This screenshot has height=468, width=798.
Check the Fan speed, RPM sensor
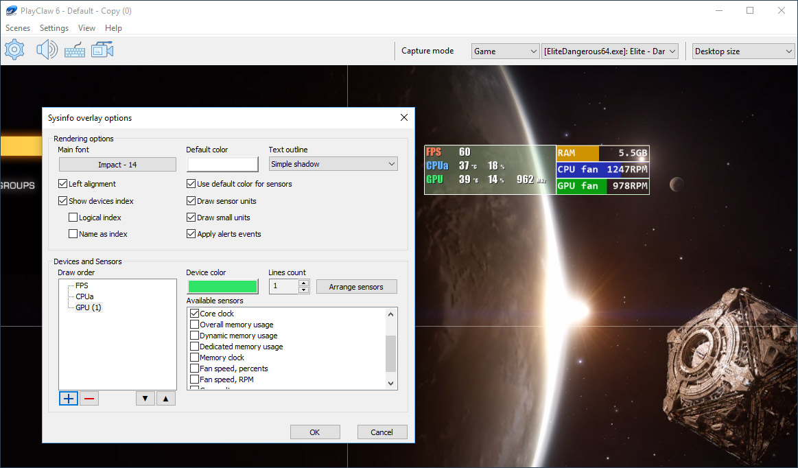[x=194, y=379]
